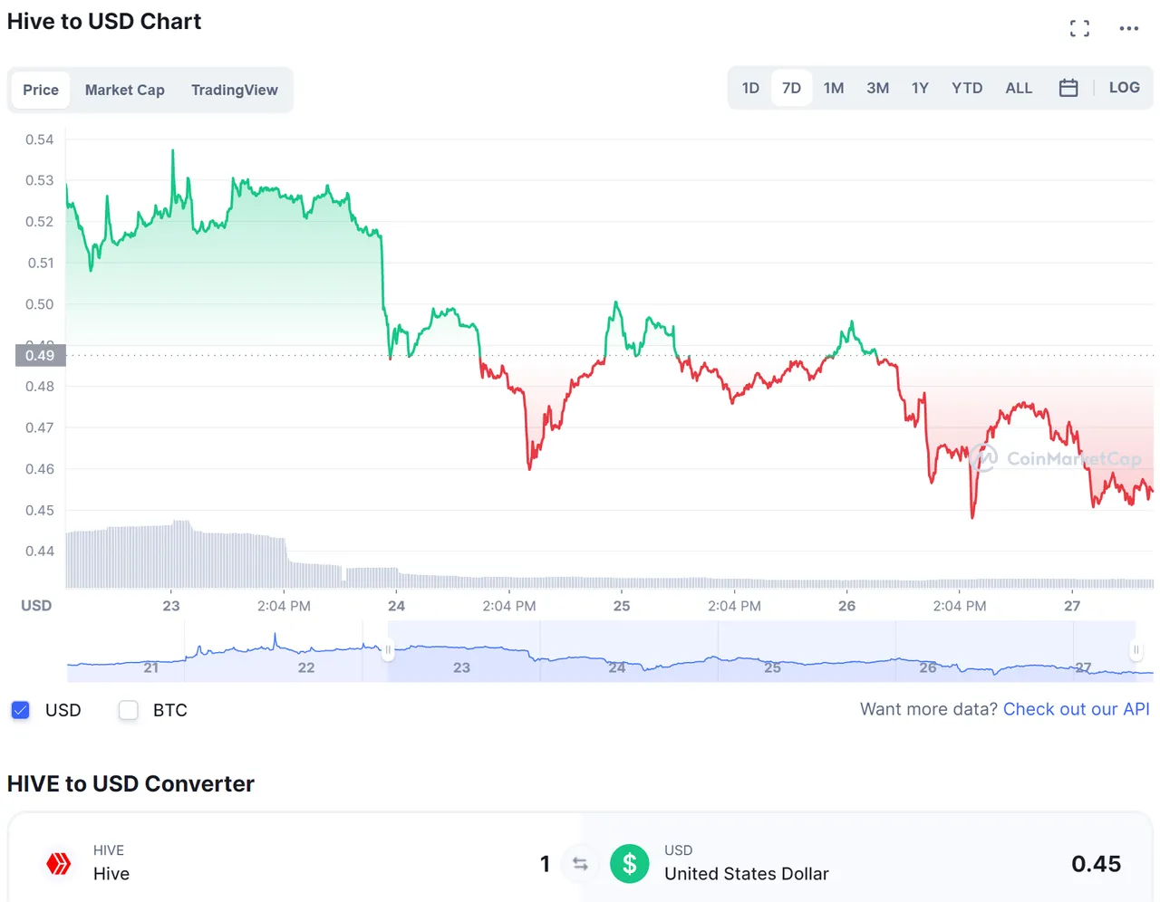
Task: Click the 23 date label on x-axis
Action: click(171, 606)
